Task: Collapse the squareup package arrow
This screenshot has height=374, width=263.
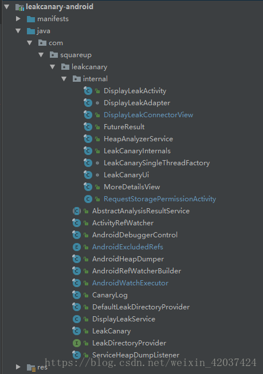Action: click(41, 55)
